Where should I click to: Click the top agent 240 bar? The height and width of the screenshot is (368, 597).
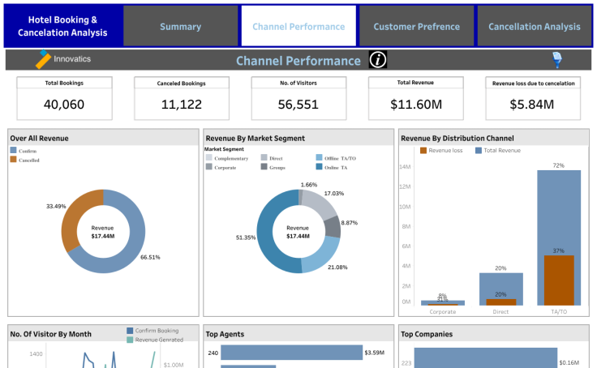(x=291, y=353)
